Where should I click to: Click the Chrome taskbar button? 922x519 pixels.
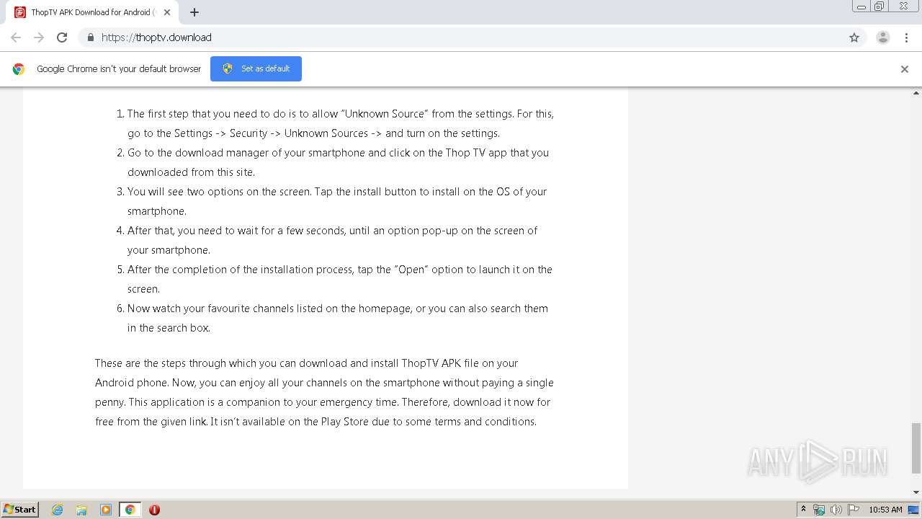tap(130, 510)
